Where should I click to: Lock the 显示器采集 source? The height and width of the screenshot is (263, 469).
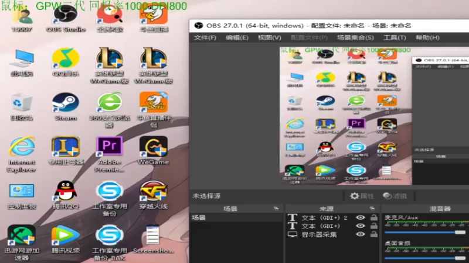pos(374,234)
